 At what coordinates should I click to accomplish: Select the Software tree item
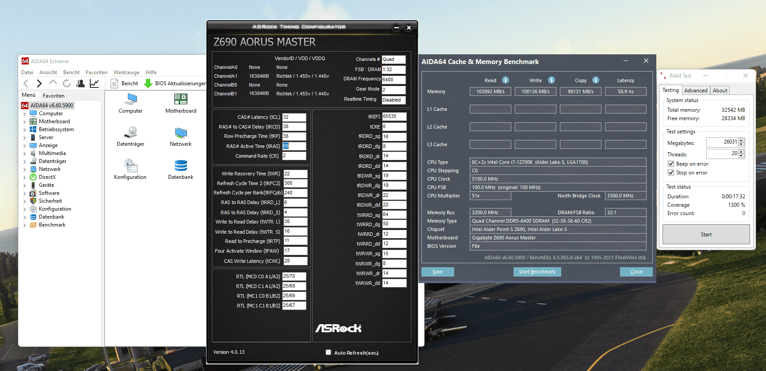pyautogui.click(x=45, y=193)
